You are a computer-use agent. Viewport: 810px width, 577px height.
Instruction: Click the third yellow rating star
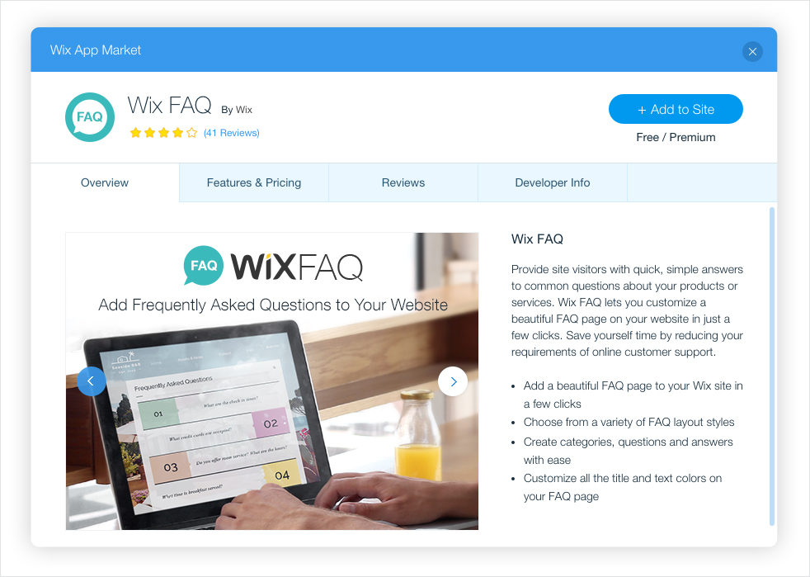pyautogui.click(x=164, y=133)
